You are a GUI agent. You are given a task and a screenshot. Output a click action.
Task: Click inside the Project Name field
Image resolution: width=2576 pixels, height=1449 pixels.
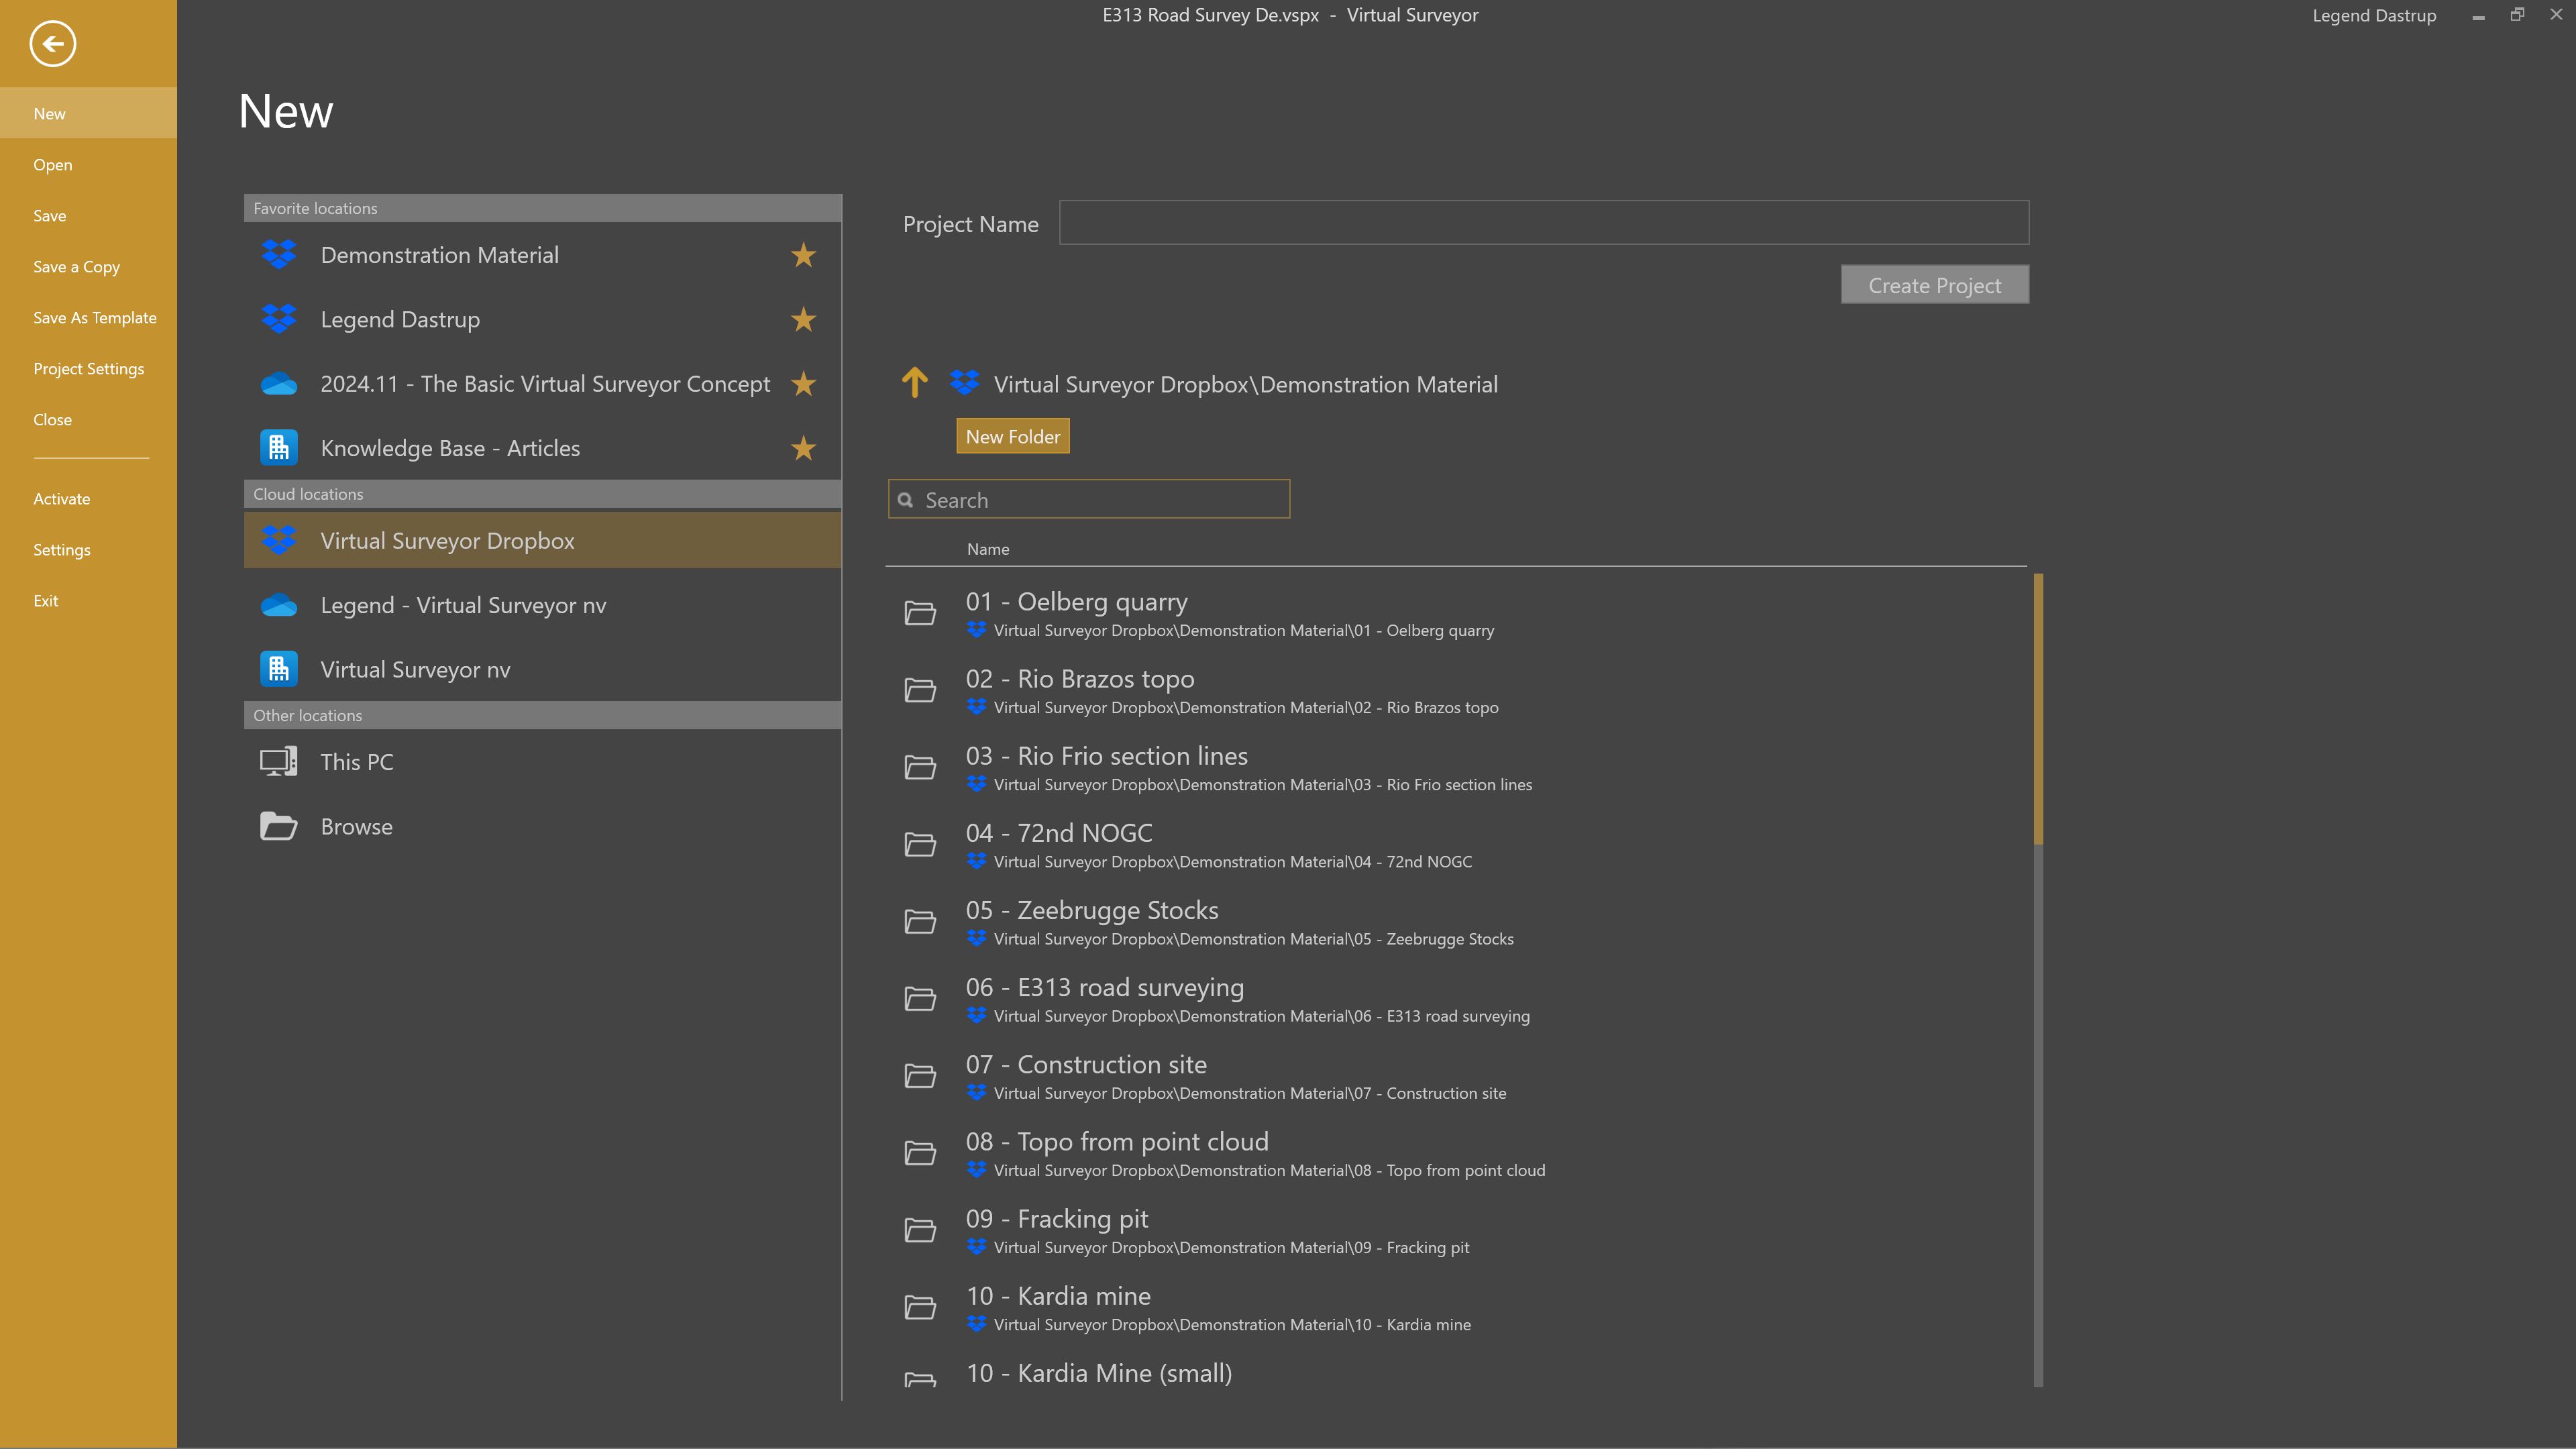[1541, 222]
